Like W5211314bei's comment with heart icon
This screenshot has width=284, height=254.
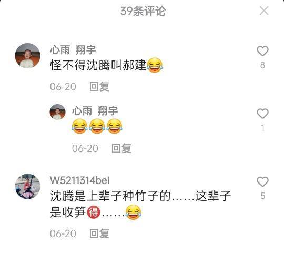click(262, 181)
